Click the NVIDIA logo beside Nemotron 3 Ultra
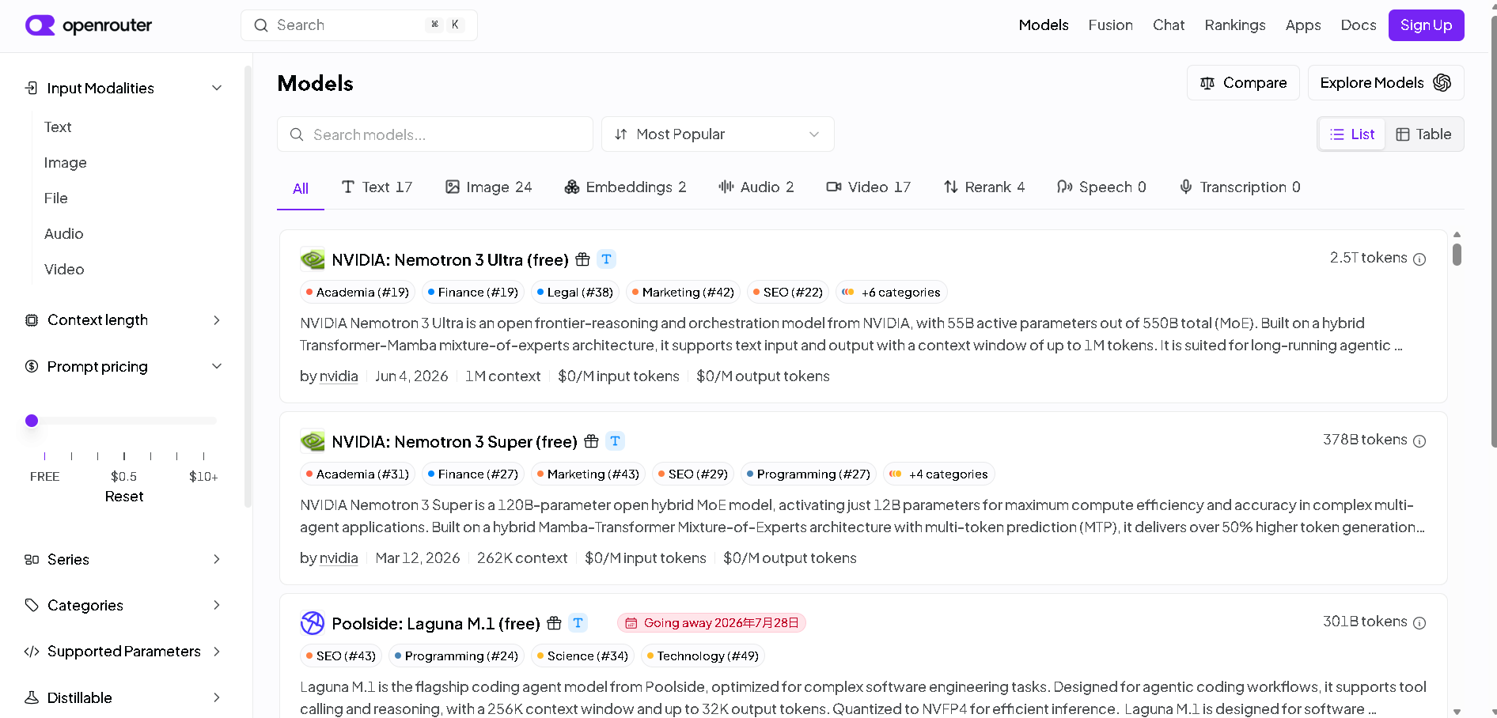1497x718 pixels. point(313,259)
